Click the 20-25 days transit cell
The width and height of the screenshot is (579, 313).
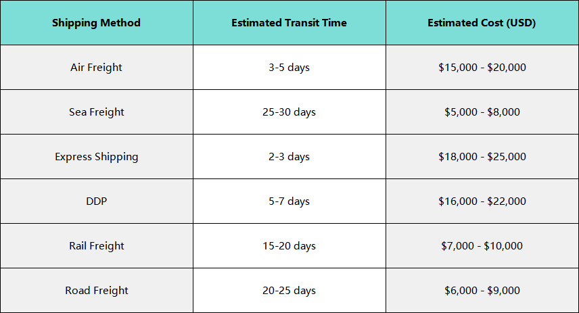[289, 291]
